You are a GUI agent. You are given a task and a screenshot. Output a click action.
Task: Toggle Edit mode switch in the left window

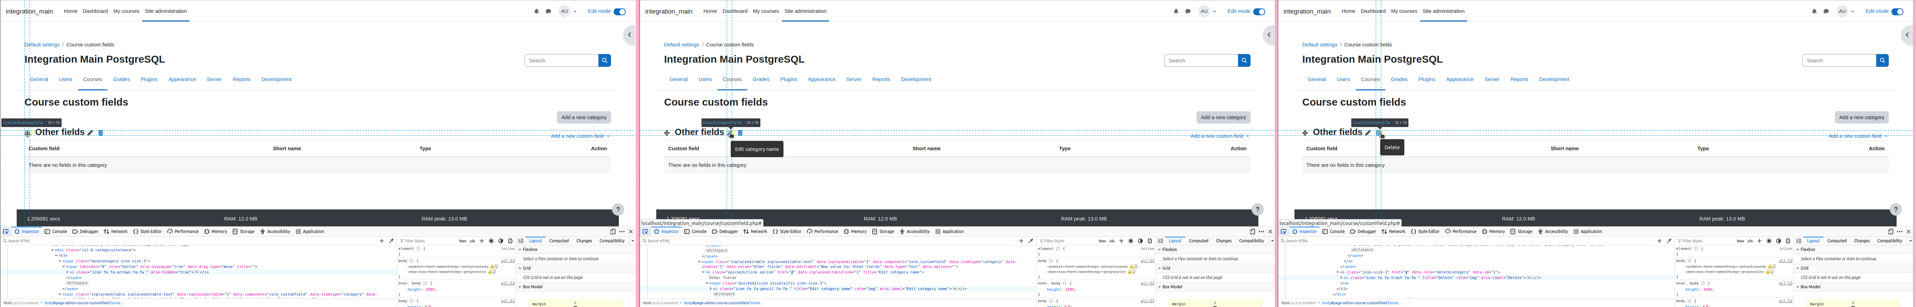tap(620, 11)
